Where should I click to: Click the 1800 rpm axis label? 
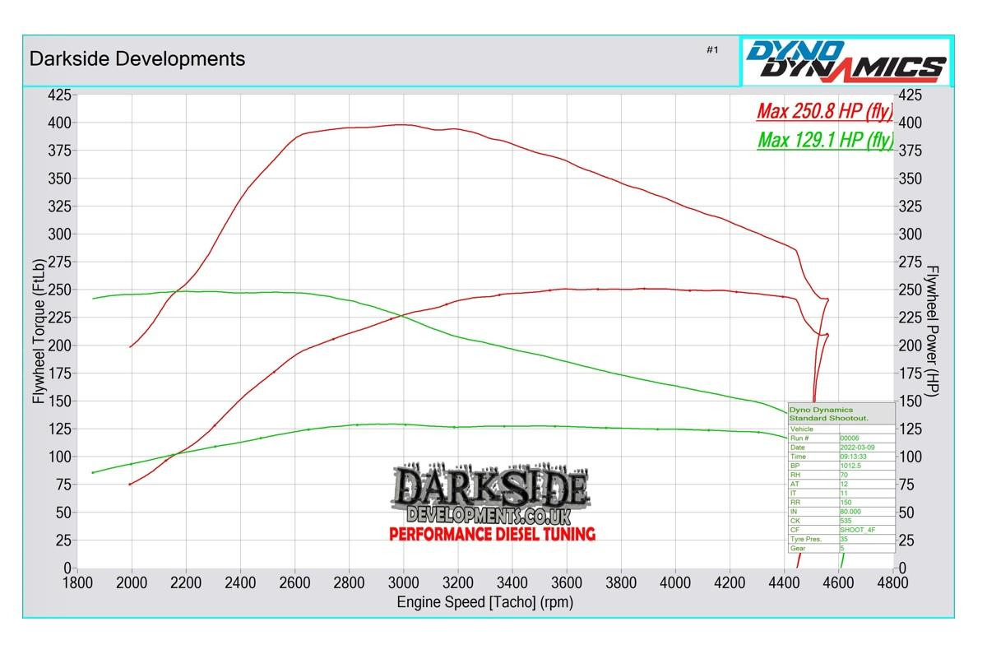click(76, 582)
